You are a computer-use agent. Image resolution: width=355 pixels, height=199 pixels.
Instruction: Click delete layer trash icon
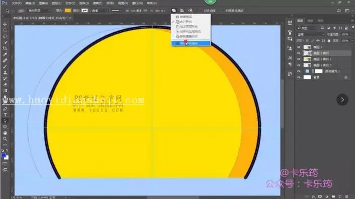coord(346,196)
